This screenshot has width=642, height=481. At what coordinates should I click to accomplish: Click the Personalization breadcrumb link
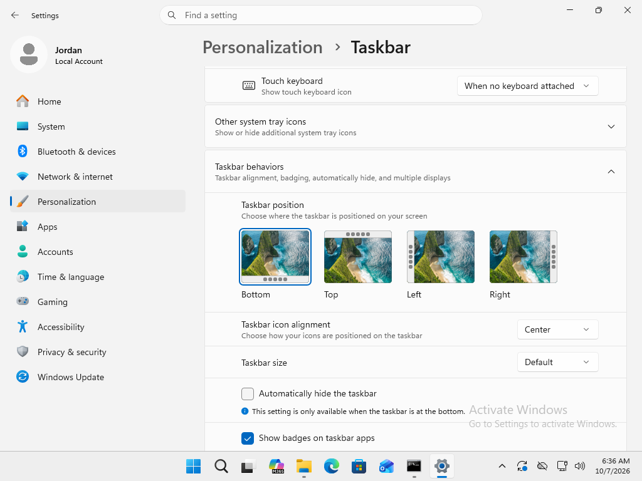pyautogui.click(x=263, y=48)
